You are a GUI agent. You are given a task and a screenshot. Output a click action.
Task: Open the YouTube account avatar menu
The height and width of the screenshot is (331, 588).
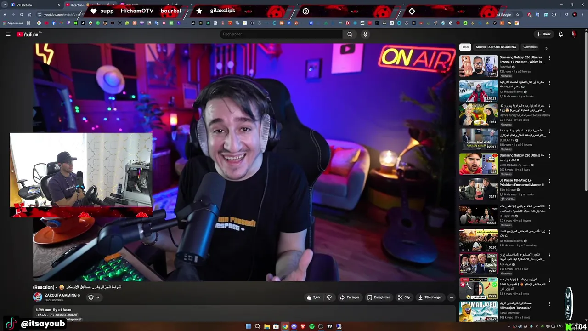click(x=574, y=34)
